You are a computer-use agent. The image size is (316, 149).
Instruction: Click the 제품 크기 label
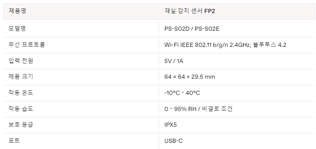(21, 76)
